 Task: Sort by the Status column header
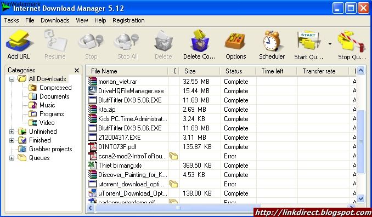click(238, 71)
